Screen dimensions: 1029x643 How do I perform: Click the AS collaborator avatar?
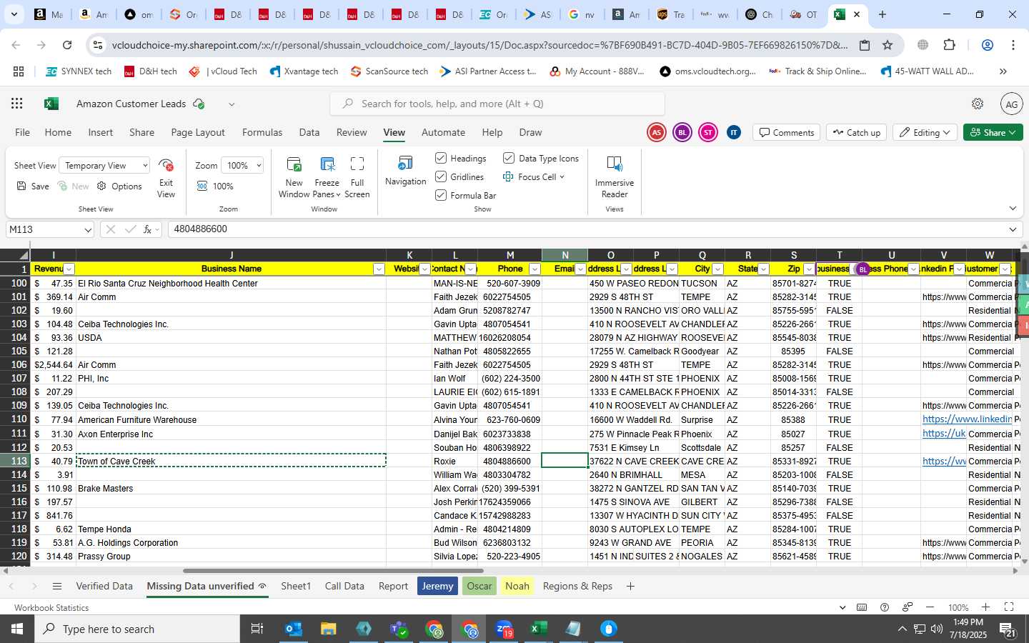pos(656,133)
